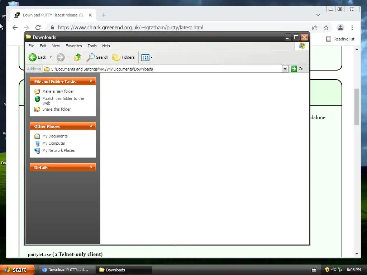Image resolution: width=367 pixels, height=275 pixels.
Task: Open the Chrome three-dot menu
Action: (352, 28)
